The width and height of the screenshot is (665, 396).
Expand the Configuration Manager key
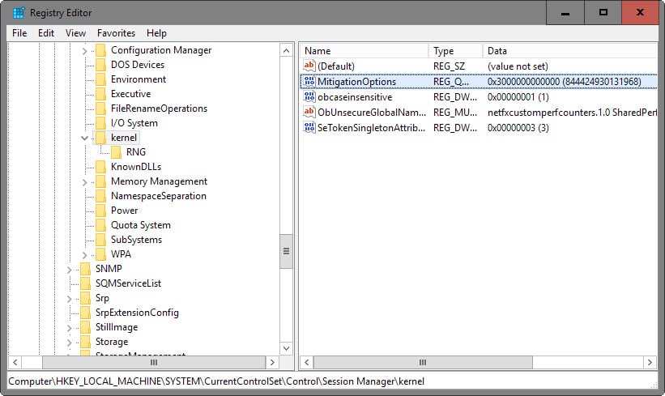(84, 51)
